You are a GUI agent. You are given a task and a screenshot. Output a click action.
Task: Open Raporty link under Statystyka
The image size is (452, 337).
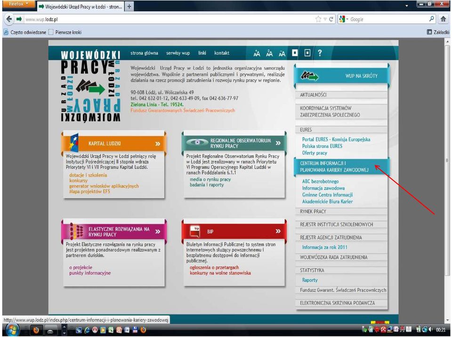[x=310, y=280]
